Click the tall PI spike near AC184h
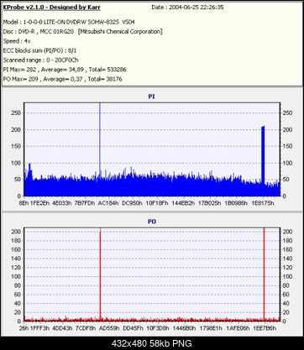This screenshot has width=304, height=350. [x=100, y=140]
